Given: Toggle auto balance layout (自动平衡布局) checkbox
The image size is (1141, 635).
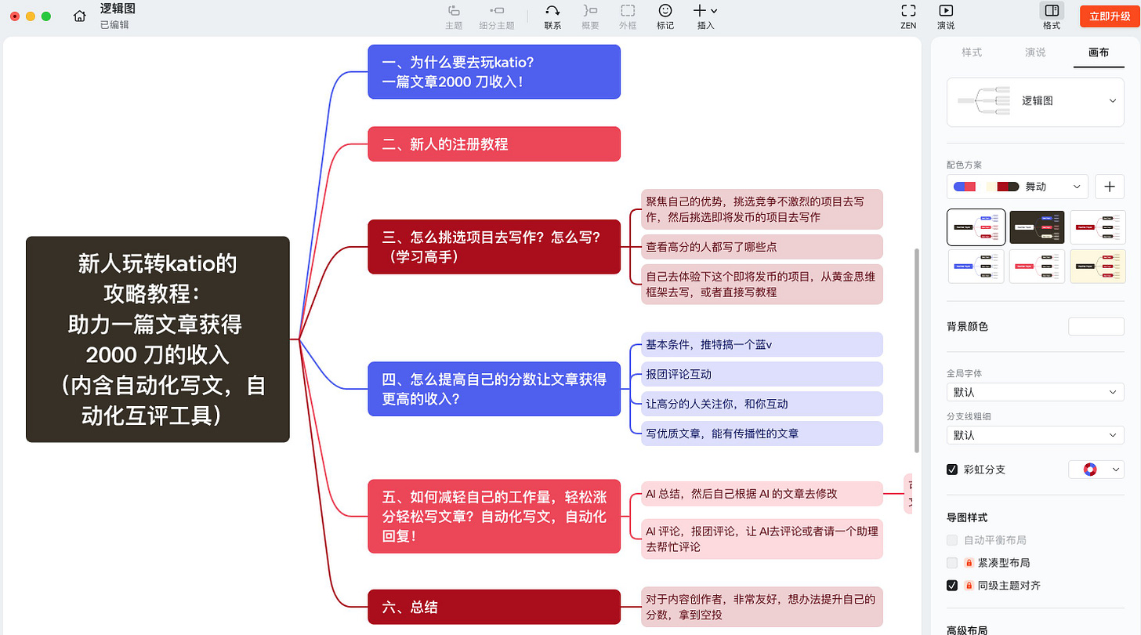Looking at the screenshot, I should point(952,540).
